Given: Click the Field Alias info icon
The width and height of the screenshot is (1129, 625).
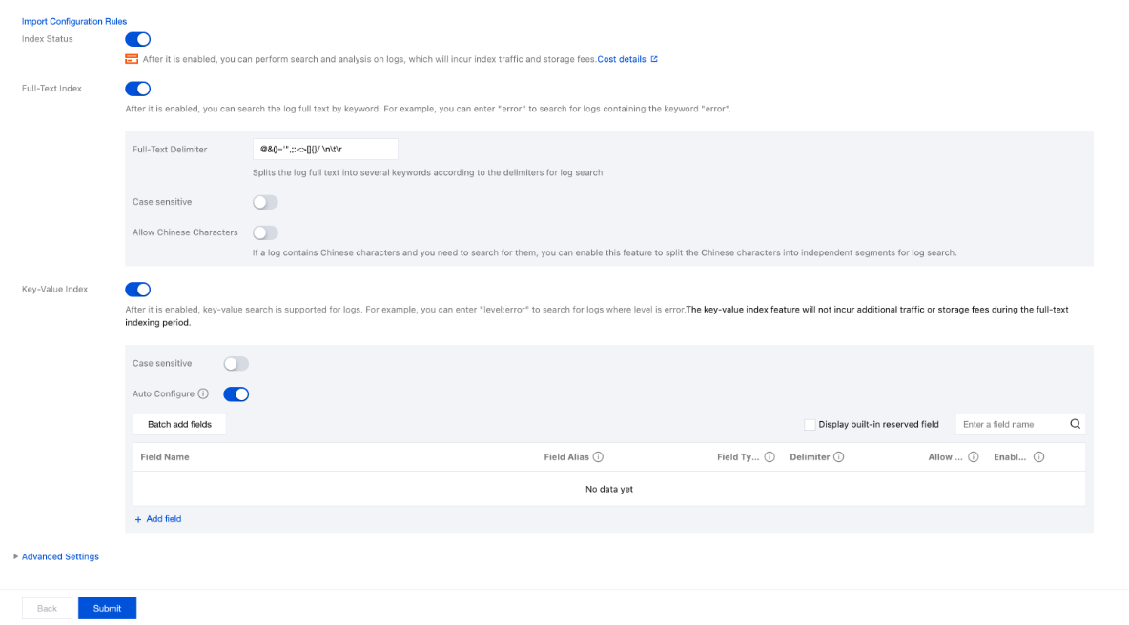Looking at the screenshot, I should tap(599, 457).
